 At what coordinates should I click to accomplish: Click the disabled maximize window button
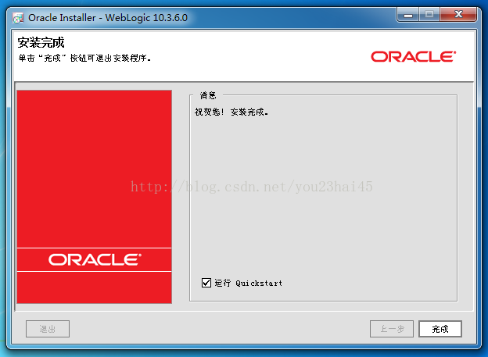pos(429,14)
